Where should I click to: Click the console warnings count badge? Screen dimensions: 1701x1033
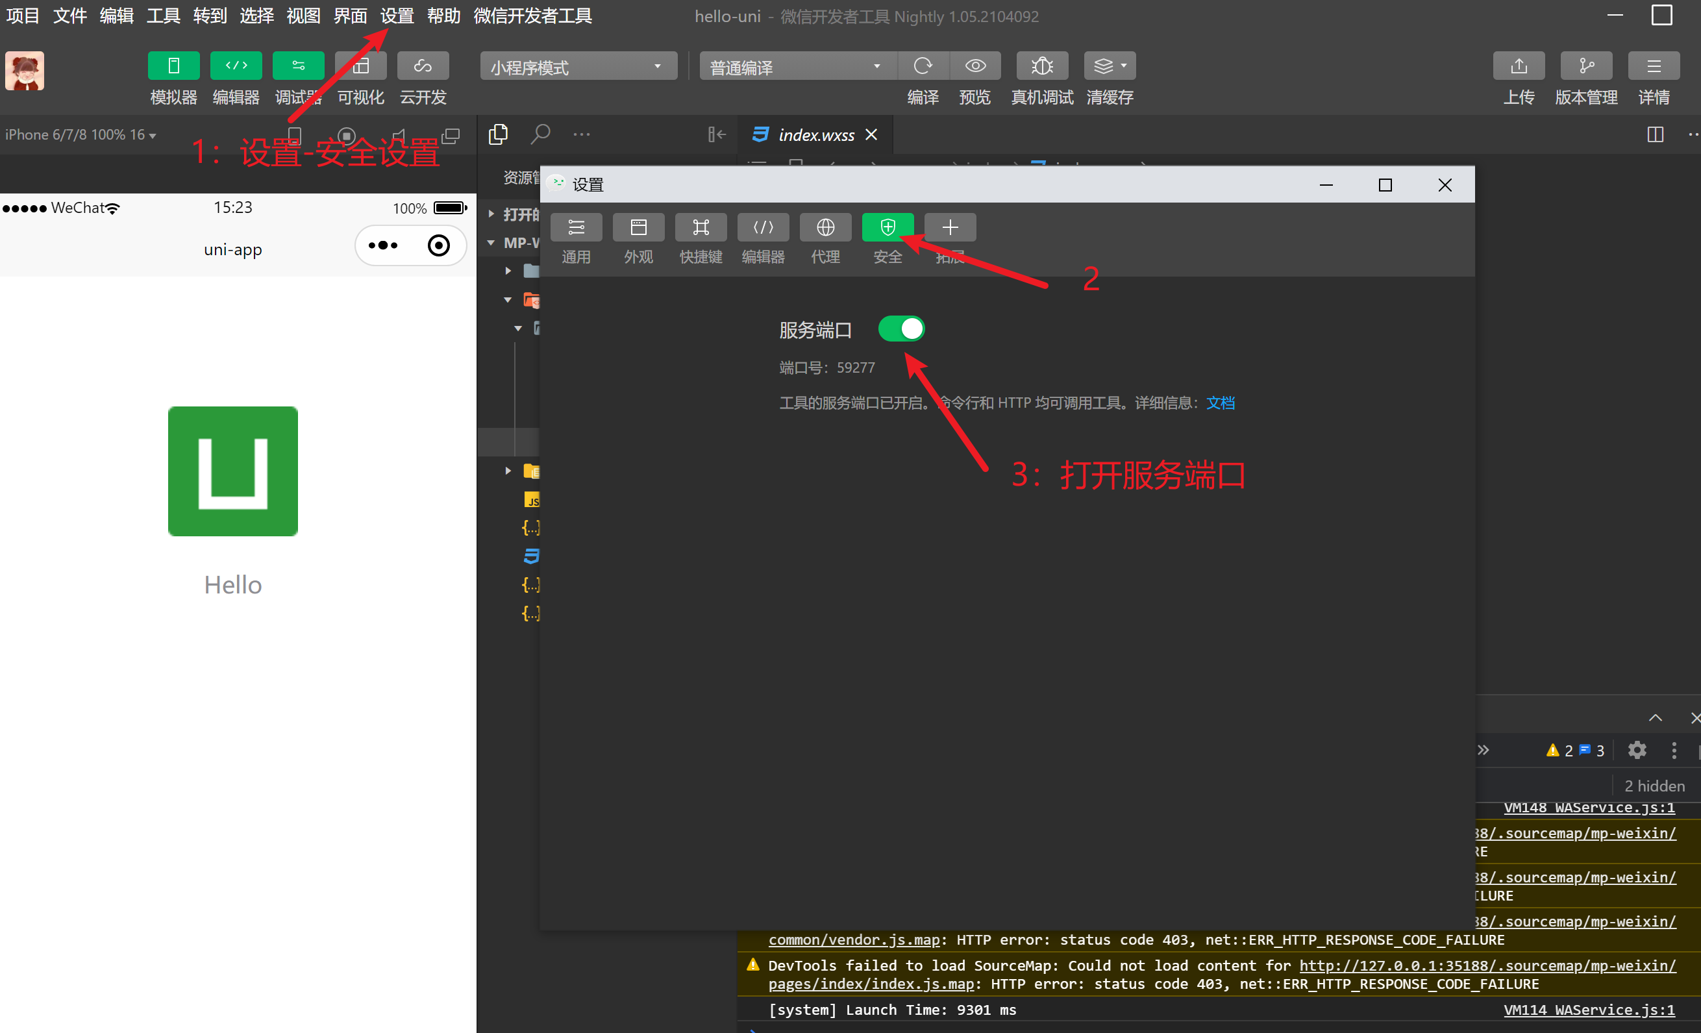pos(1559,750)
